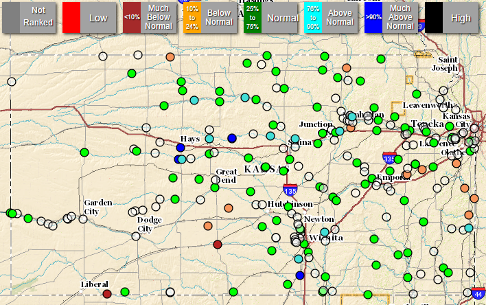486x305 pixels.
Task: Select the blue station dot directly below the Hays label
Action: [181, 148]
